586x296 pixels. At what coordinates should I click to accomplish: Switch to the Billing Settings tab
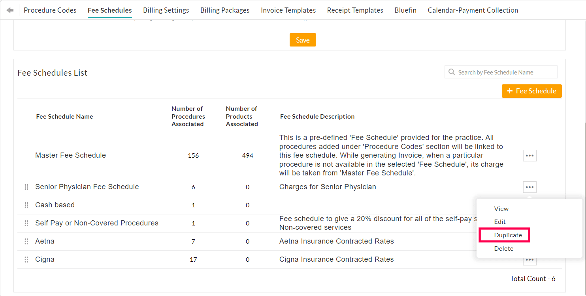click(x=166, y=10)
